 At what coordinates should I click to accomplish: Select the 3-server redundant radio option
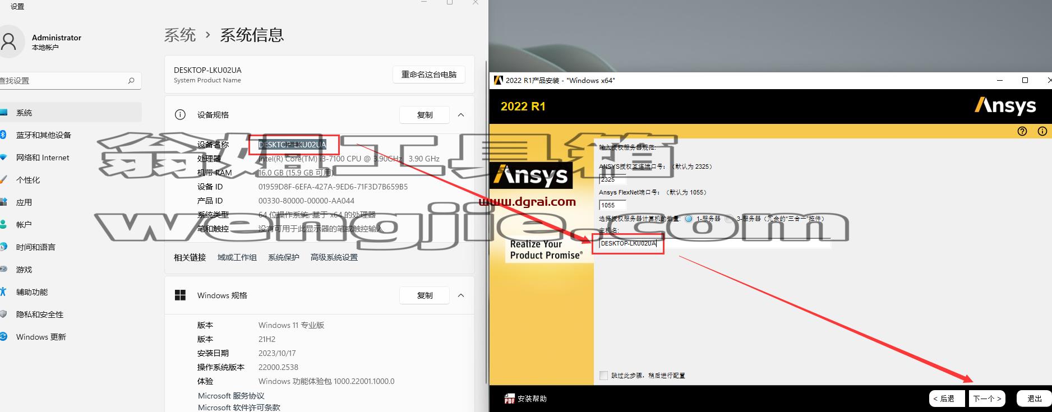pos(729,219)
